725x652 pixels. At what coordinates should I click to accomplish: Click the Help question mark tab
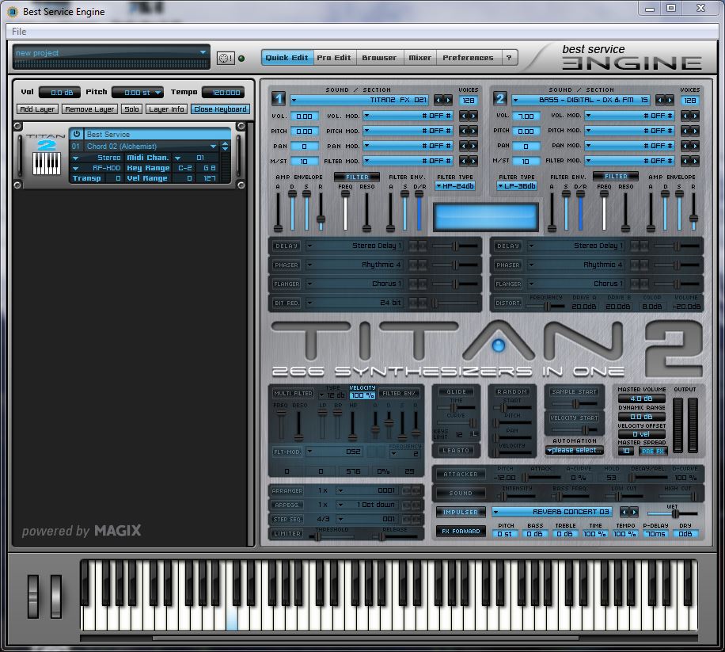pos(509,58)
